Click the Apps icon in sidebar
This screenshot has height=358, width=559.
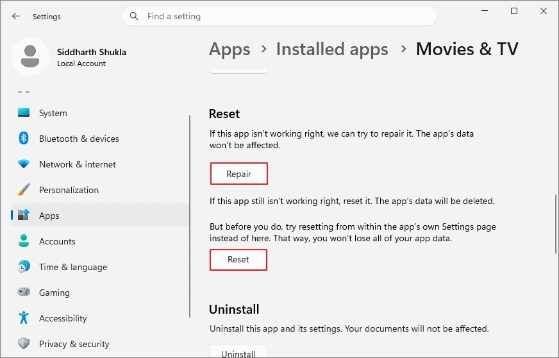(x=24, y=215)
